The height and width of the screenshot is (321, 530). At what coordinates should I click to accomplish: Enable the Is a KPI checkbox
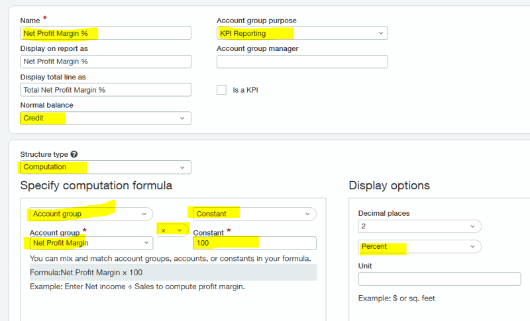point(221,90)
